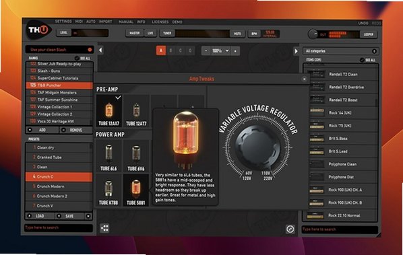Toggle the Looper
Screen dimensions: 403x255
(x=369, y=34)
